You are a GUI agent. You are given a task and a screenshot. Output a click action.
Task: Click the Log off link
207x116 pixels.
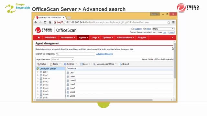point(171,32)
